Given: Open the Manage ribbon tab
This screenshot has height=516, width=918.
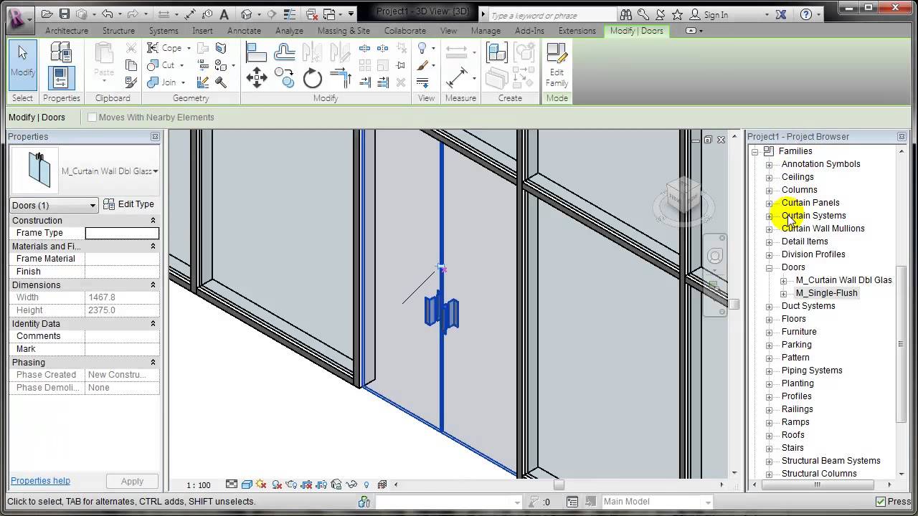Looking at the screenshot, I should point(486,31).
